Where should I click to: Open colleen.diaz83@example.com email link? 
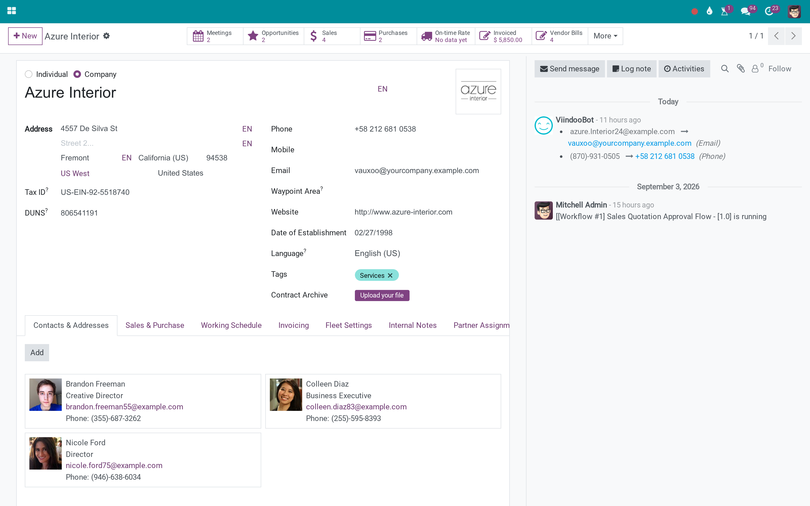(x=356, y=407)
